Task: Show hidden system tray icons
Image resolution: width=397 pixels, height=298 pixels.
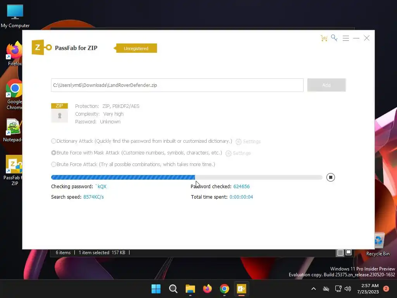Action: [x=313, y=289]
